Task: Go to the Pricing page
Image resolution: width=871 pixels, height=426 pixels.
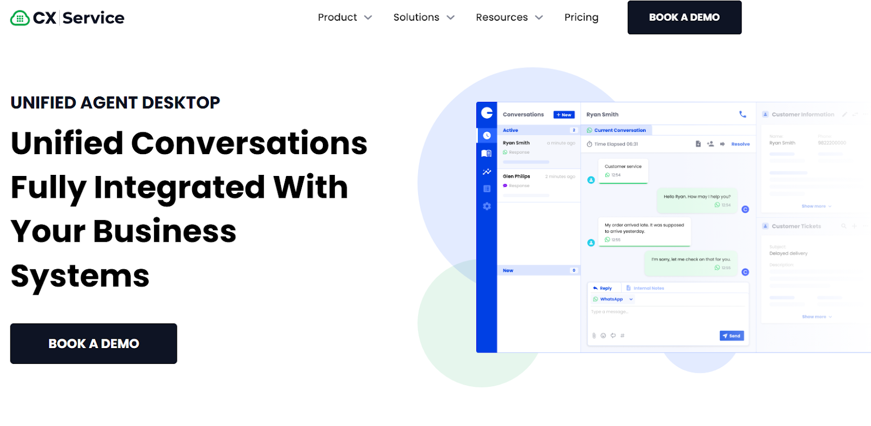Action: pyautogui.click(x=581, y=17)
